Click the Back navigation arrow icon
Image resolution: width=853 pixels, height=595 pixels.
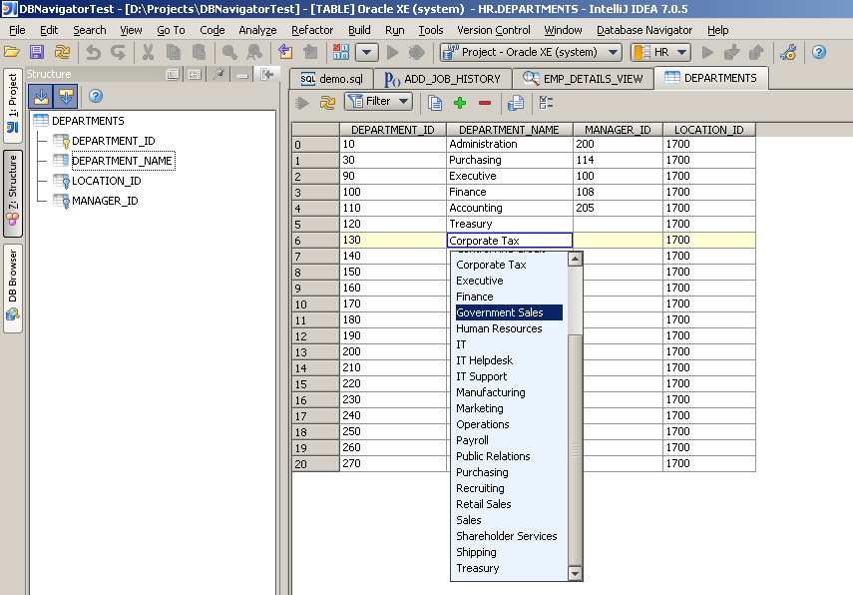tap(285, 52)
